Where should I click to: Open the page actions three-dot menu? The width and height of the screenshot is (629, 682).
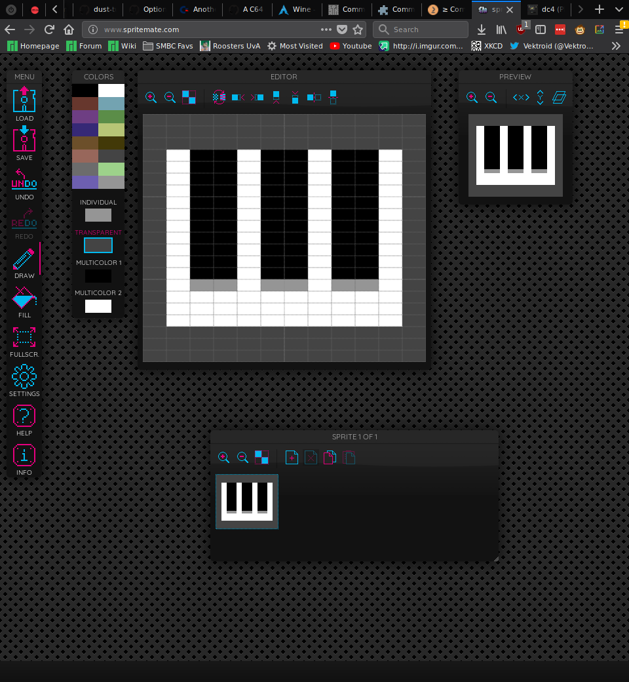326,30
